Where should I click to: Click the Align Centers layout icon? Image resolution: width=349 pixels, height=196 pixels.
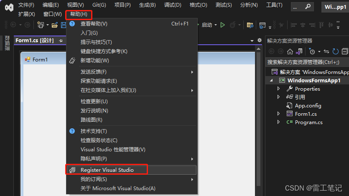303,25
